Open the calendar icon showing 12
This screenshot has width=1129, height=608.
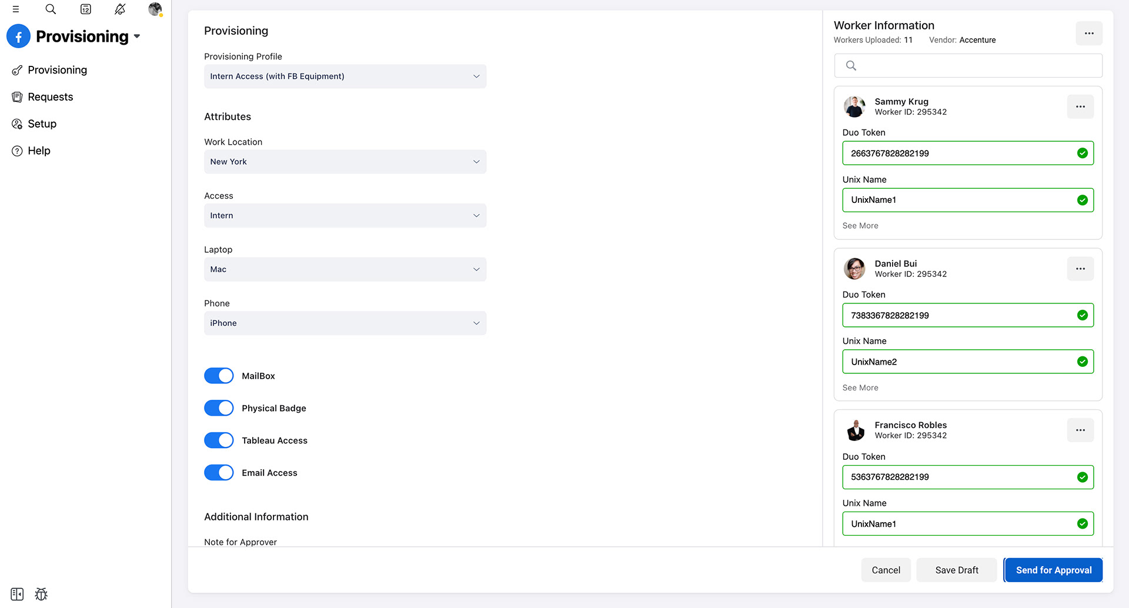(86, 9)
